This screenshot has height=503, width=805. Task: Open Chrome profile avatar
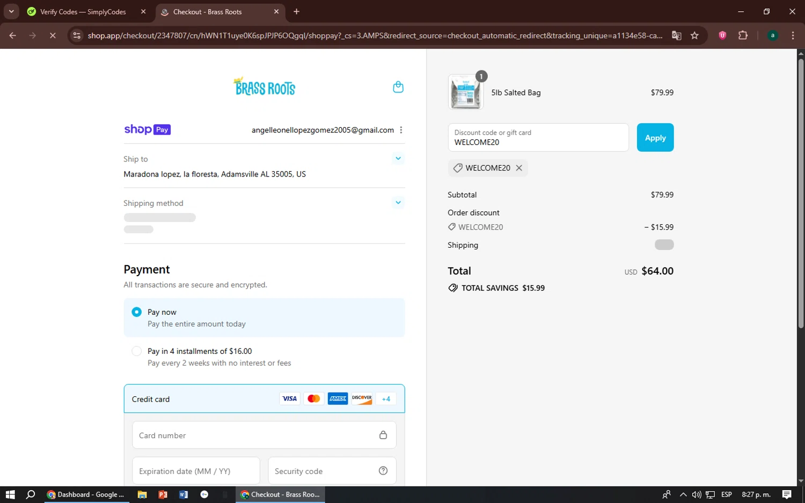[772, 35]
